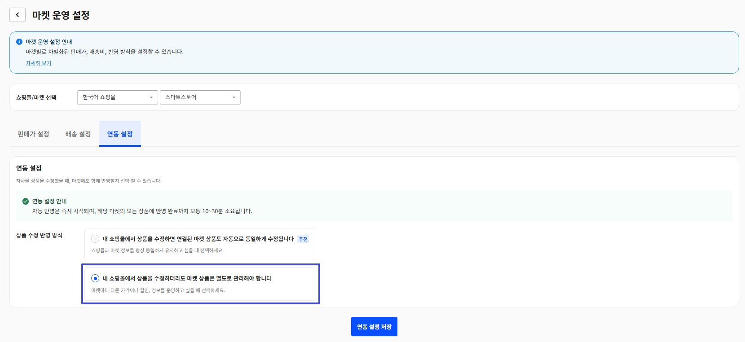Click the 마켓마다 다른 가격이나 할인 description text

tap(158, 290)
